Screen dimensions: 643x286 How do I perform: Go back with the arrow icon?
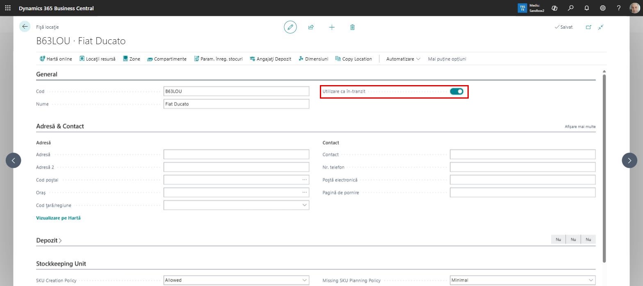point(25,27)
